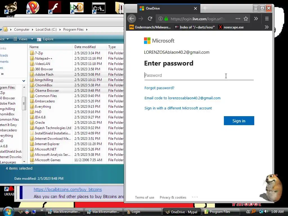Click the browser forward arrow
288x216 pixels.
141,19
